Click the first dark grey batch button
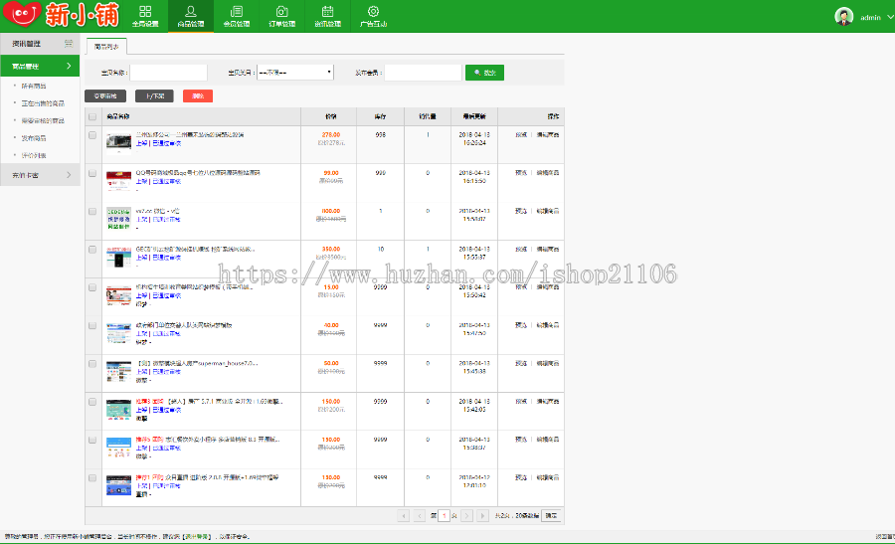The height and width of the screenshot is (544, 895). coord(105,95)
